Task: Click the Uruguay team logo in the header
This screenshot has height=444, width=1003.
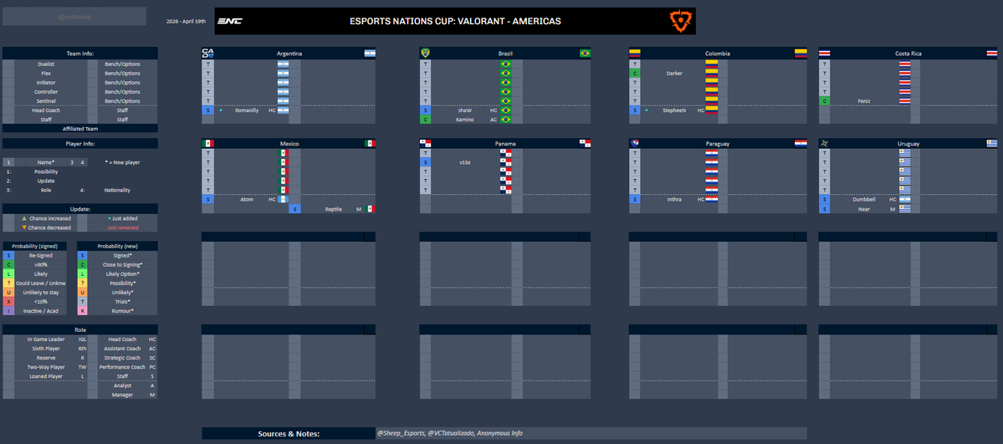Action: click(x=824, y=143)
